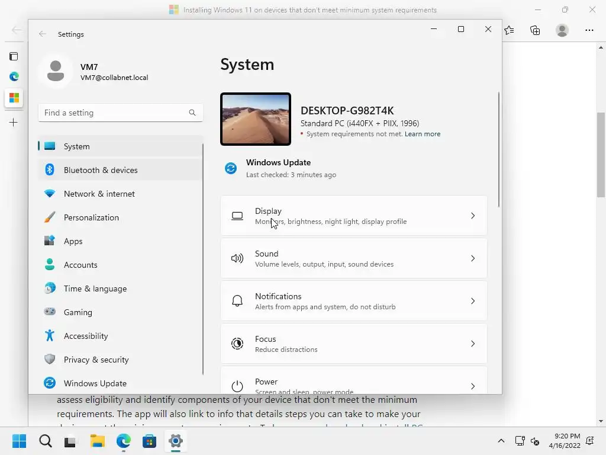Expand the Display row chevron

coord(473,216)
